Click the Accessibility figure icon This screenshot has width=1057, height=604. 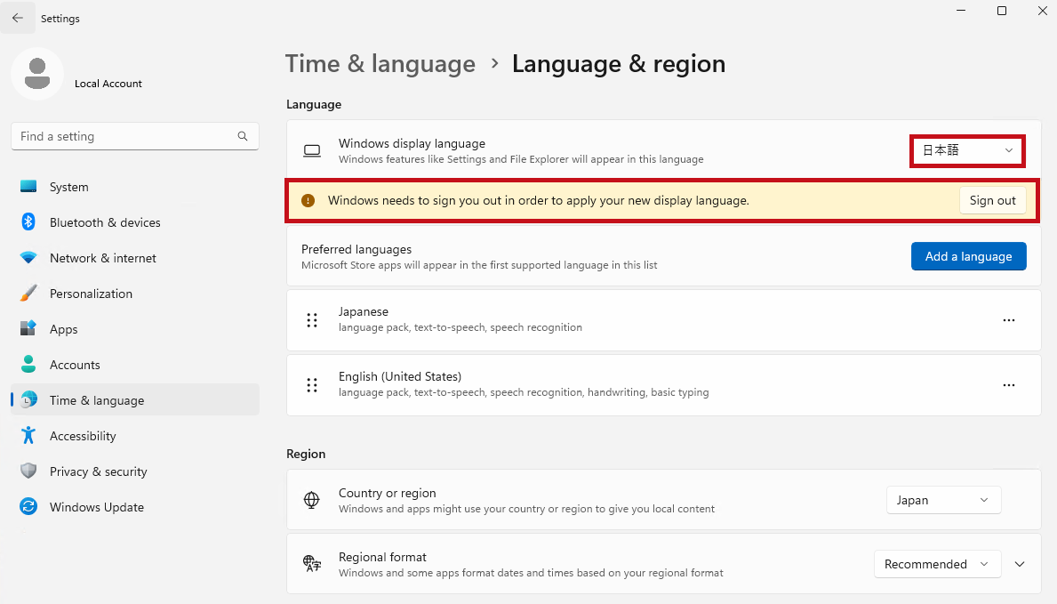28,435
